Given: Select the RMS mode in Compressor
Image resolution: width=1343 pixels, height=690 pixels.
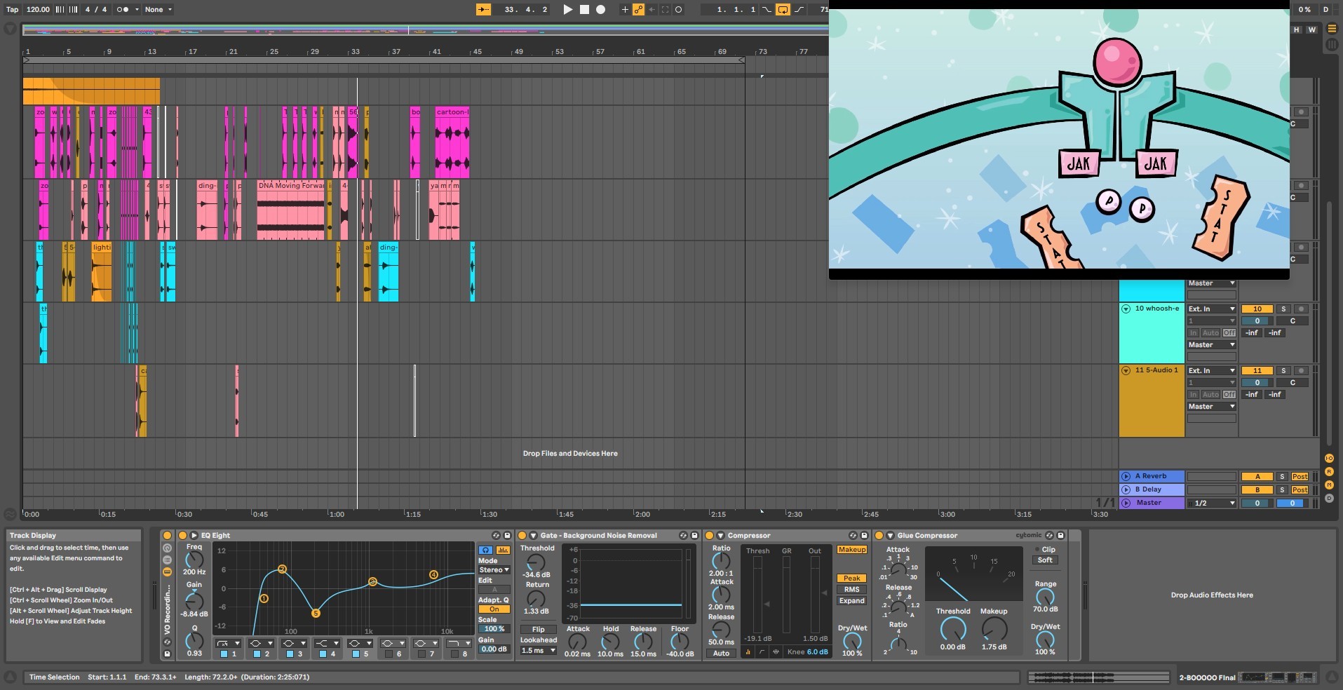Looking at the screenshot, I should coord(851,590).
